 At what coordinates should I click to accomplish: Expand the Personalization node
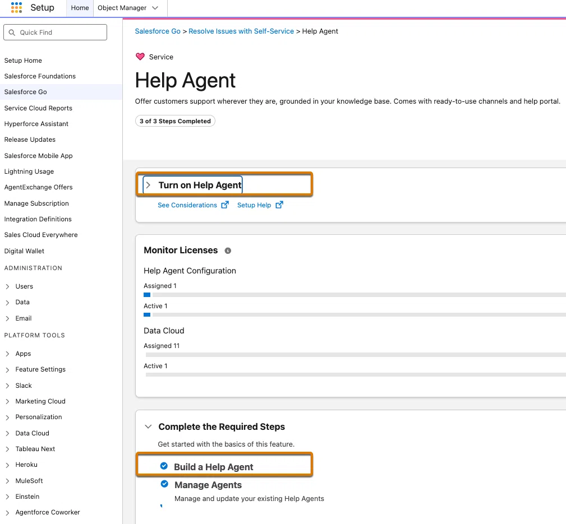coord(8,418)
